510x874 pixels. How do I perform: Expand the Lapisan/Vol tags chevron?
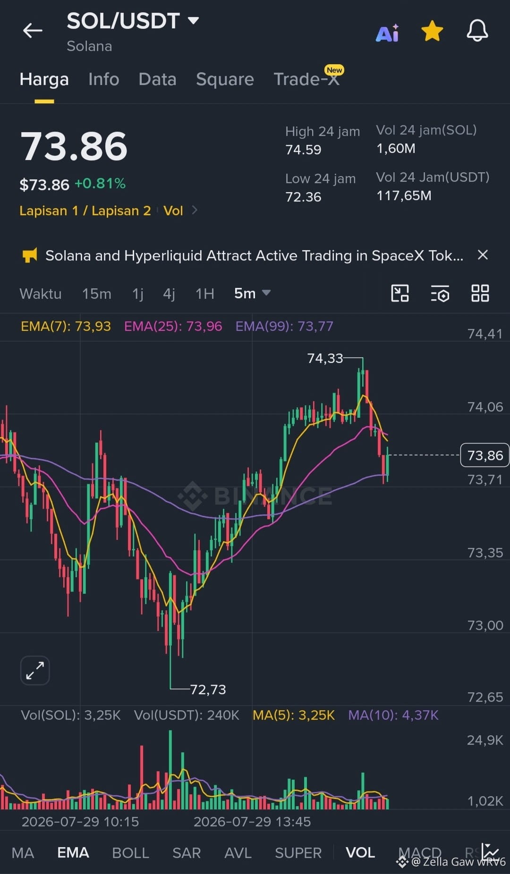point(195,210)
